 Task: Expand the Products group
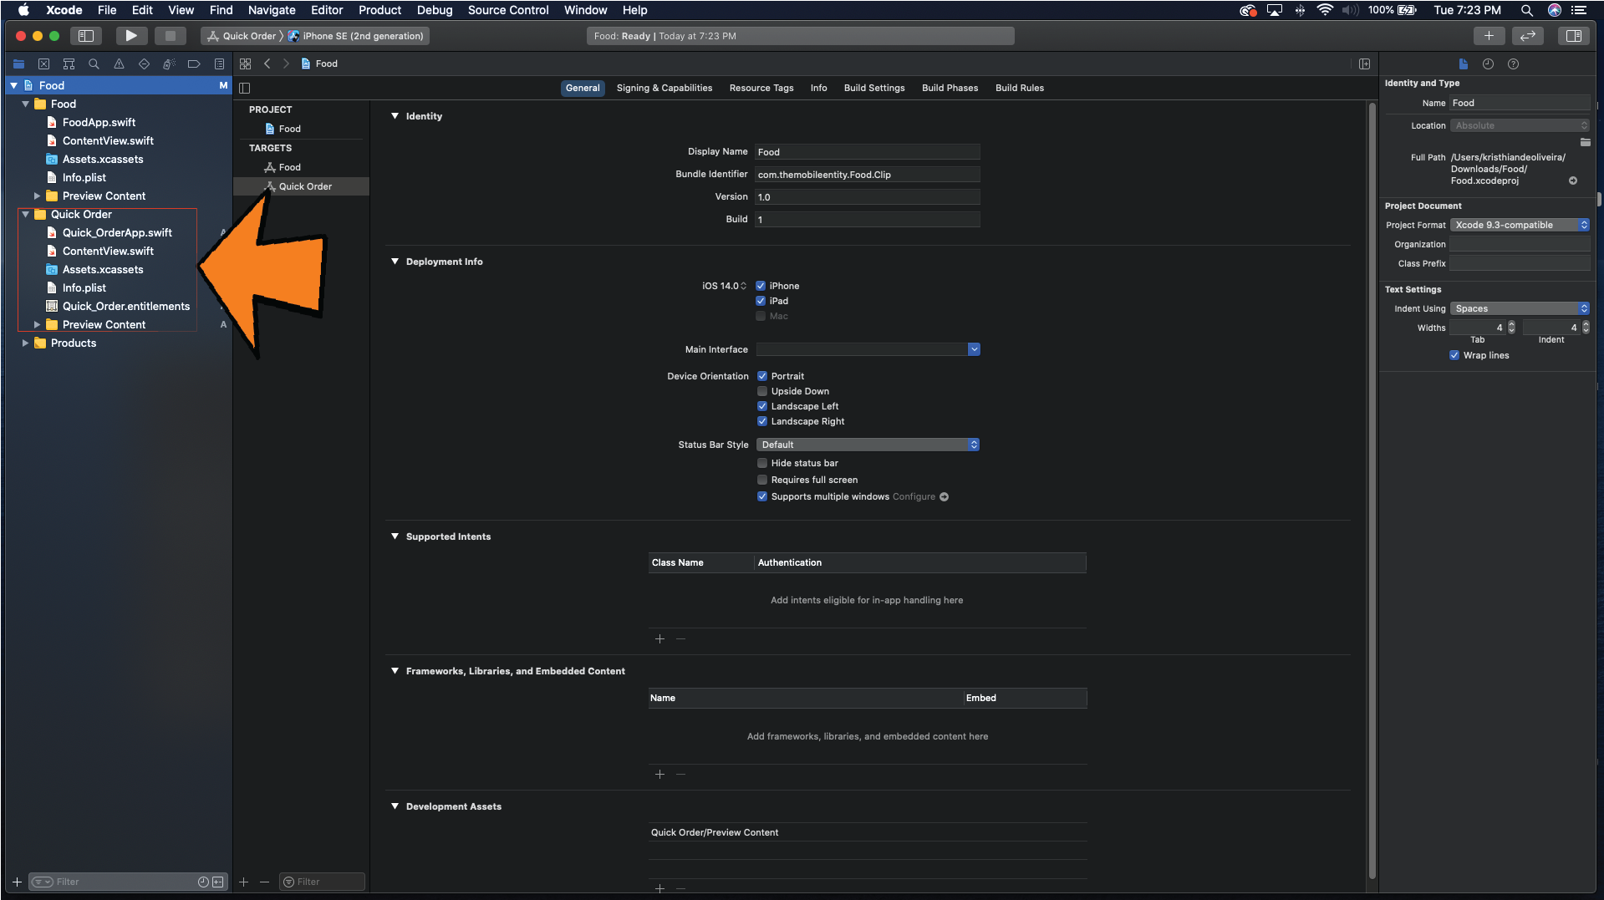(25, 343)
